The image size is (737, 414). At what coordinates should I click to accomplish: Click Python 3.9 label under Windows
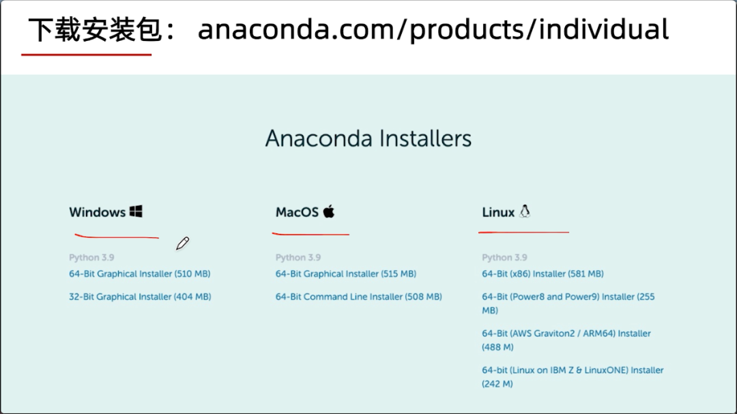point(91,258)
